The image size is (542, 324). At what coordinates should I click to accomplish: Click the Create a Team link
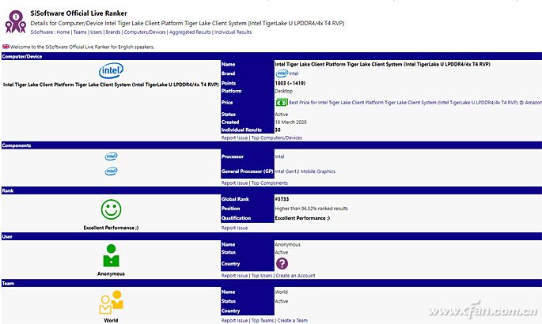(292, 320)
